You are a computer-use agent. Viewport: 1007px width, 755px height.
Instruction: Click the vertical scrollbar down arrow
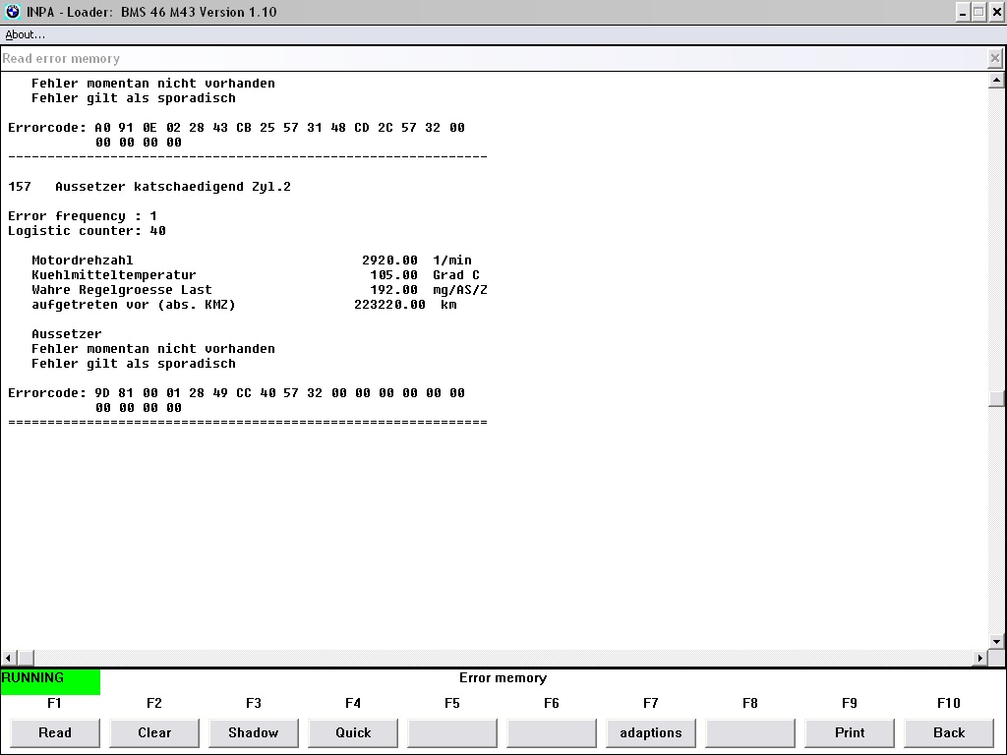996,641
